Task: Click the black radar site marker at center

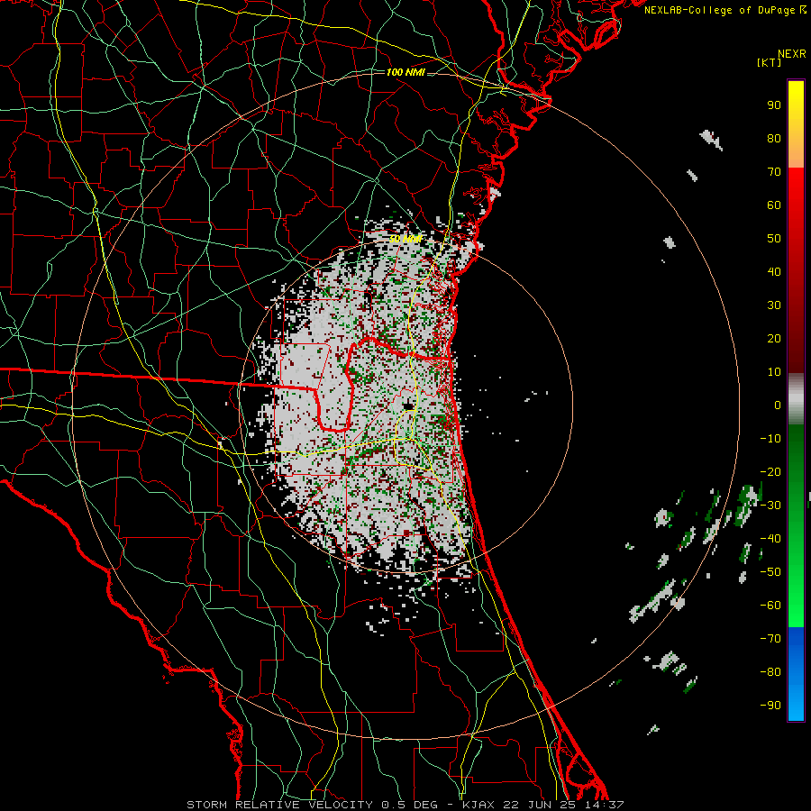Action: (x=408, y=405)
